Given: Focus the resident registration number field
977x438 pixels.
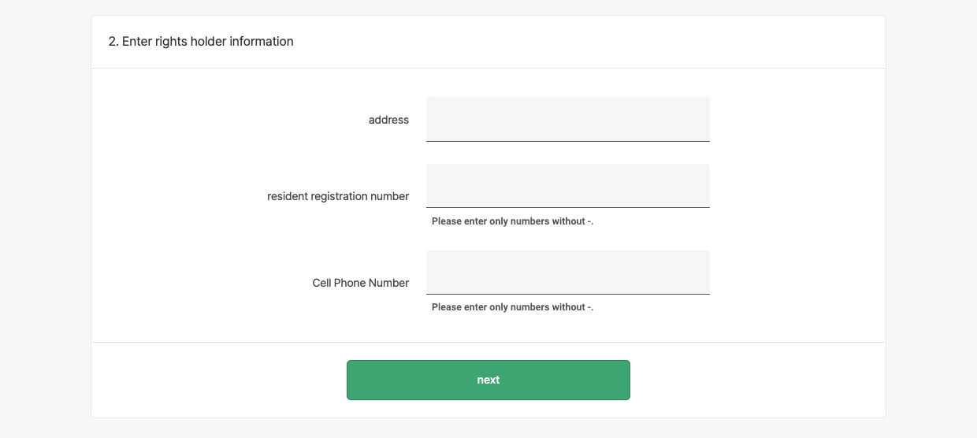Looking at the screenshot, I should [x=567, y=186].
